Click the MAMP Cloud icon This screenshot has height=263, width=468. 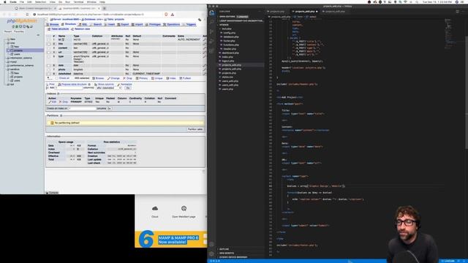coord(154,208)
